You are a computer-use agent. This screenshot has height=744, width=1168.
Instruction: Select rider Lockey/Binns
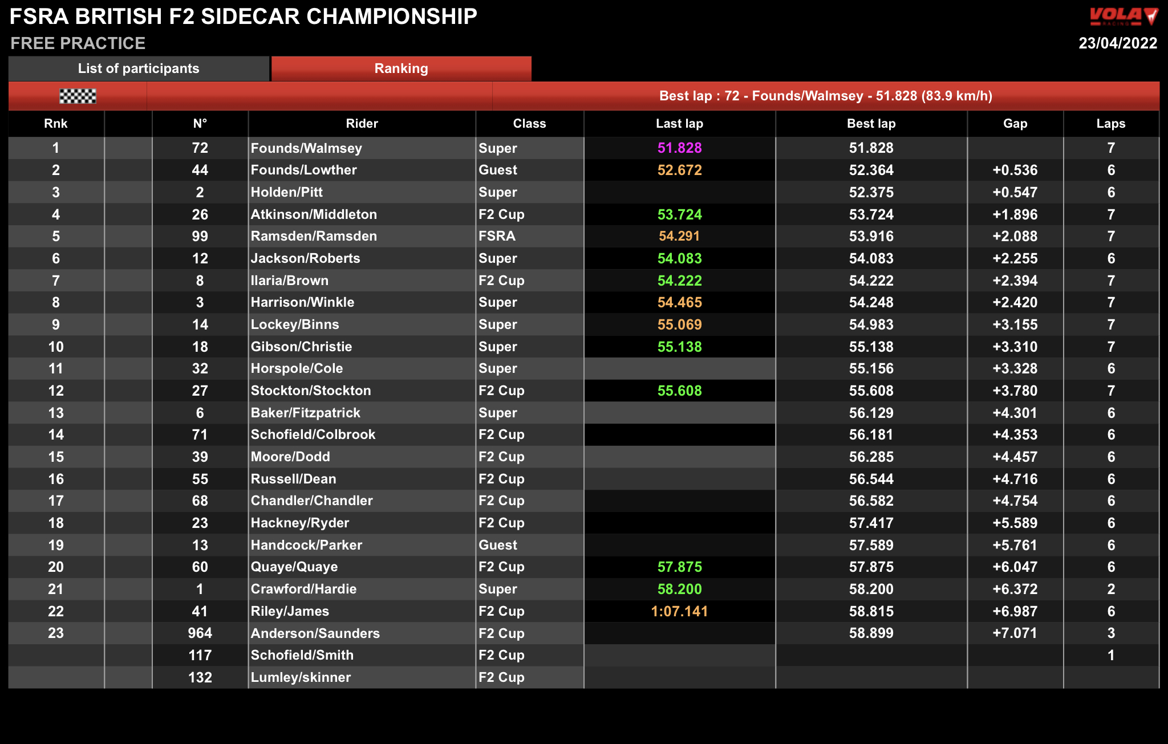(295, 324)
